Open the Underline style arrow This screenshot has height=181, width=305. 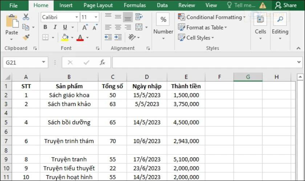tap(73, 27)
